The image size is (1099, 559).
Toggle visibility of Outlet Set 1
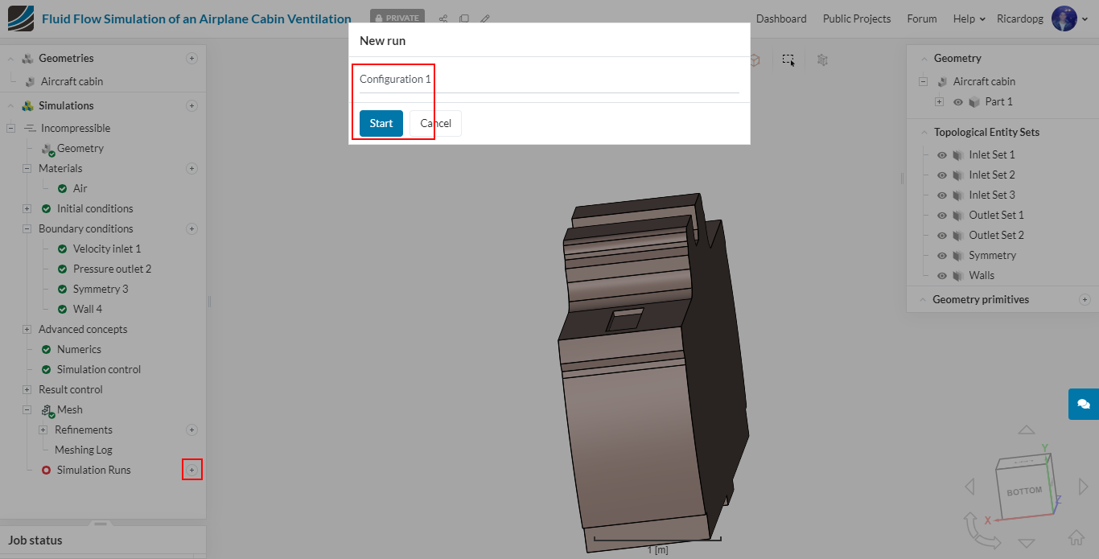pos(942,216)
